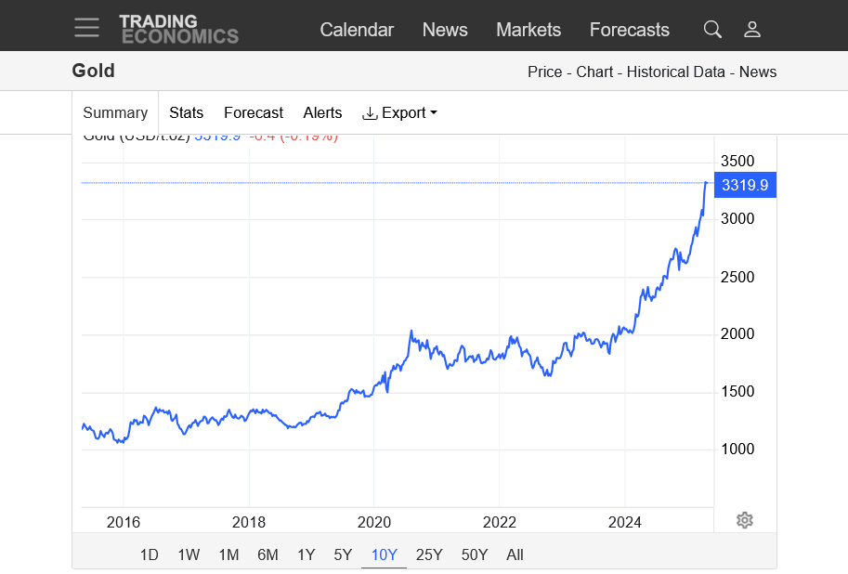Set chart range to 1D
The image size is (848, 574).
tap(149, 554)
